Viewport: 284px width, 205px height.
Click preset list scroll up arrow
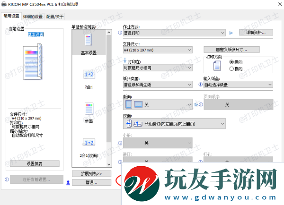109,33
